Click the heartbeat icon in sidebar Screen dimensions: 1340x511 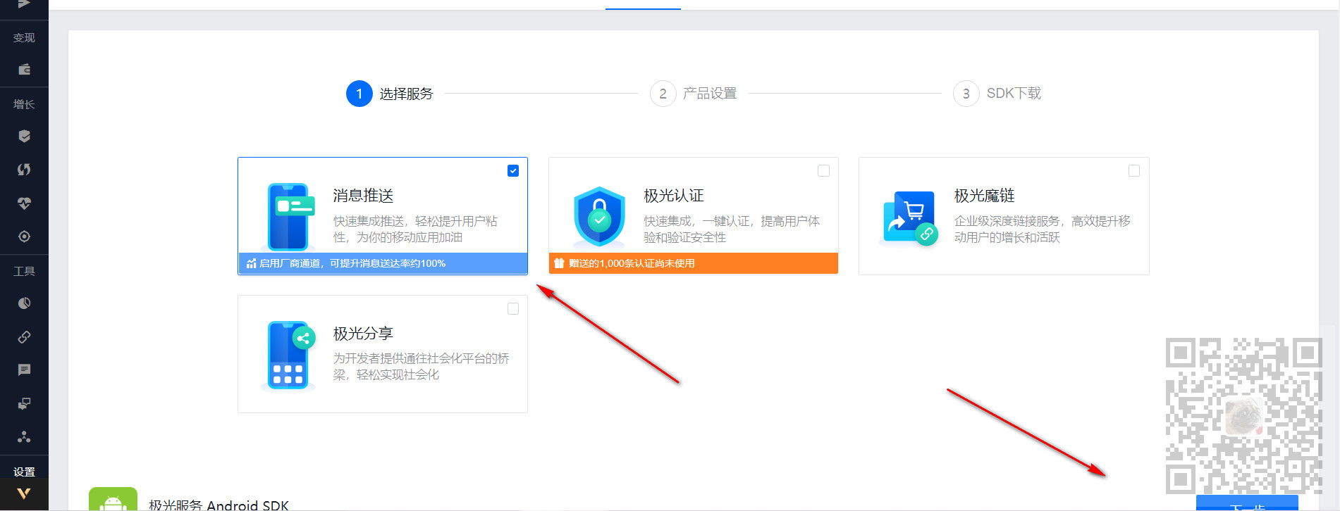[24, 203]
